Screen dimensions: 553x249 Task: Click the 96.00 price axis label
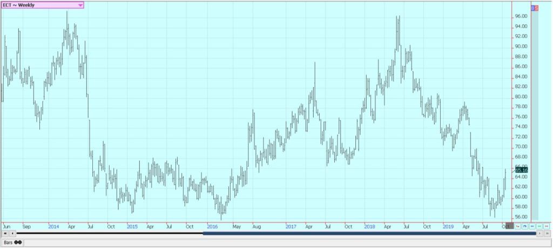(x=521, y=16)
